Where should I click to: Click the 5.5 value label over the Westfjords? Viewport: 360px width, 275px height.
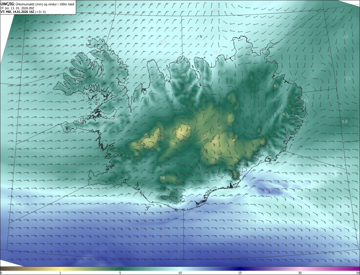[80, 75]
